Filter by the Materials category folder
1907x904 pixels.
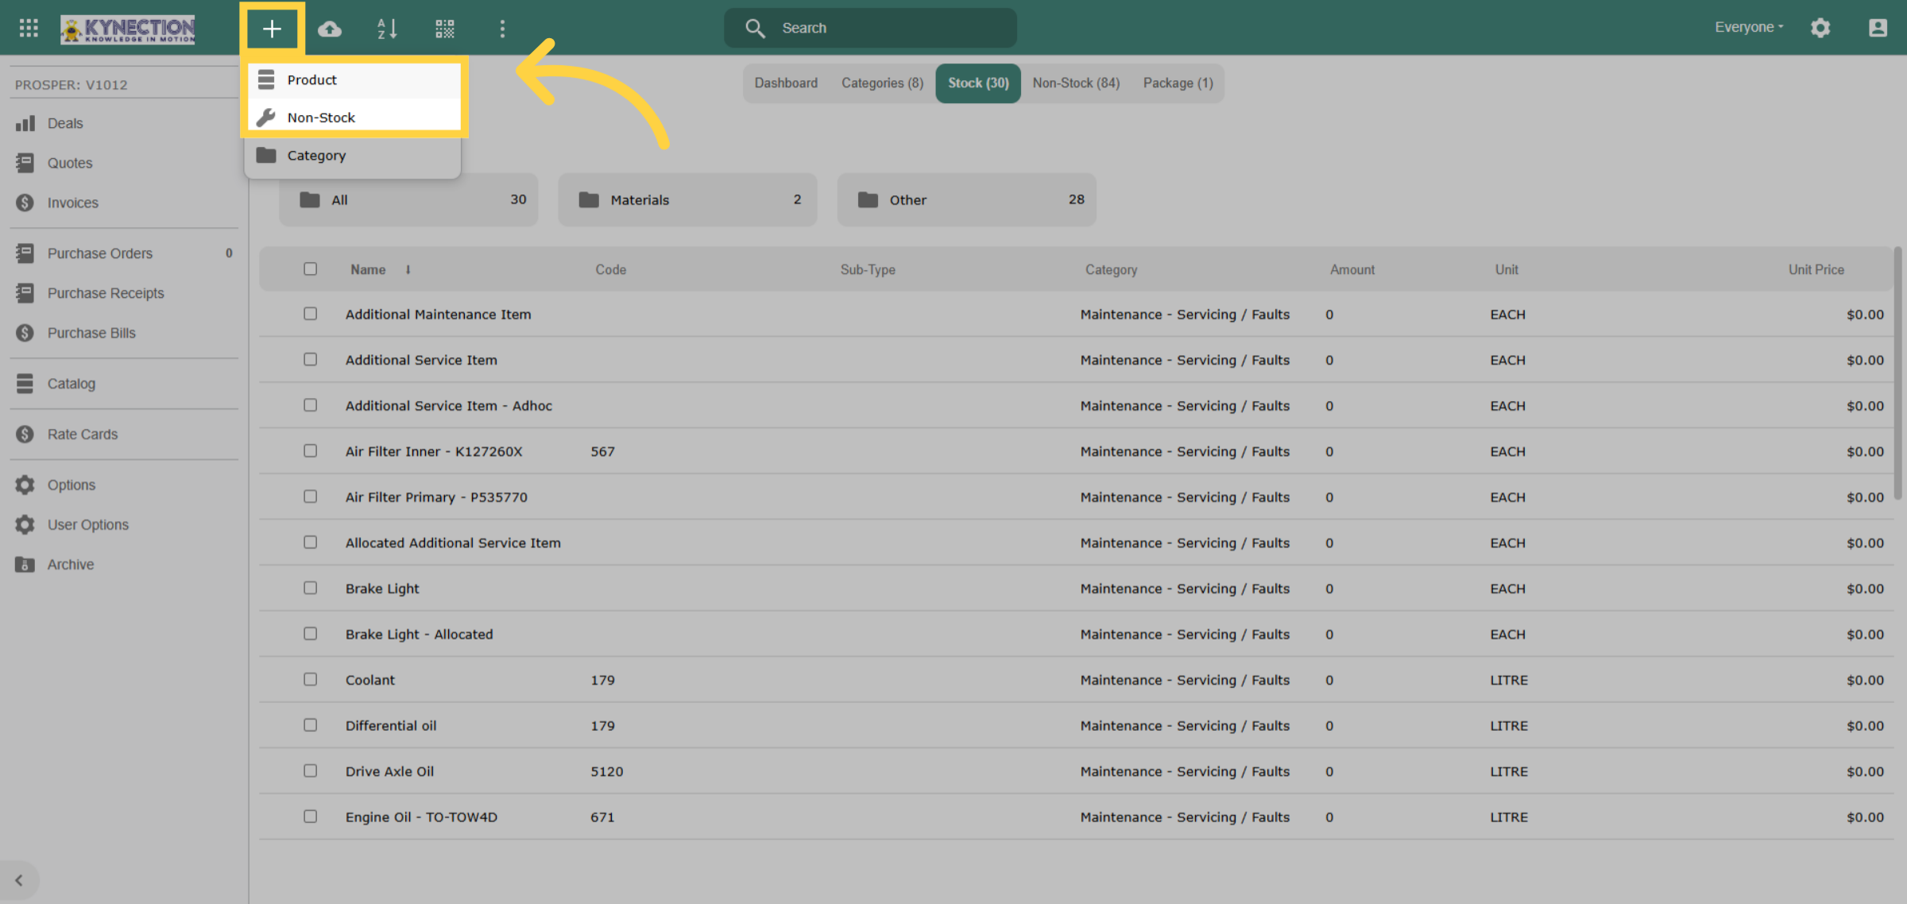coord(687,199)
